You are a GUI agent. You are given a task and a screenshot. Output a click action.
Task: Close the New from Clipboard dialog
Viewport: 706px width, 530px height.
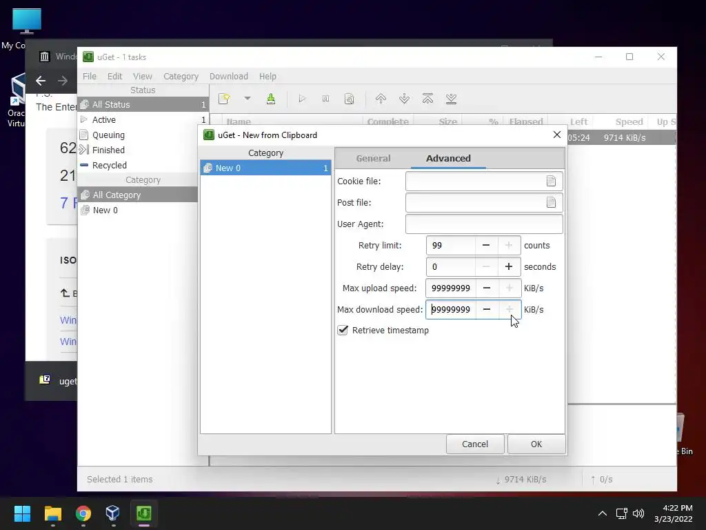(x=557, y=135)
